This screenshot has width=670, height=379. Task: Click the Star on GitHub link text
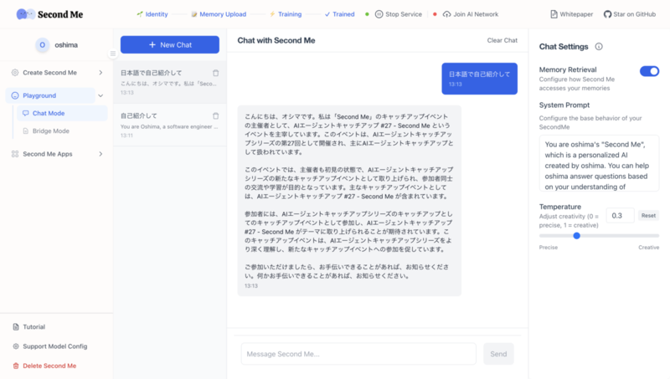[x=634, y=14]
